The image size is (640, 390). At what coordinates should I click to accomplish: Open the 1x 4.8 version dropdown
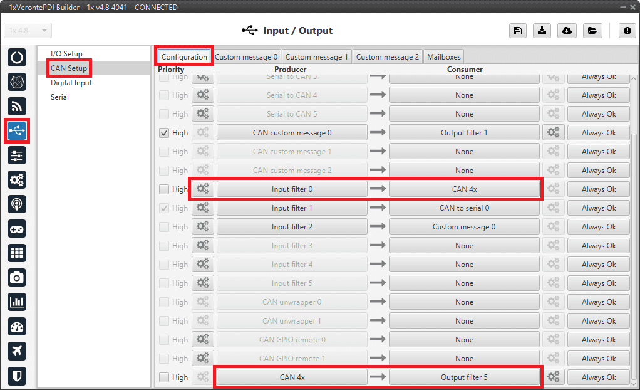(28, 31)
